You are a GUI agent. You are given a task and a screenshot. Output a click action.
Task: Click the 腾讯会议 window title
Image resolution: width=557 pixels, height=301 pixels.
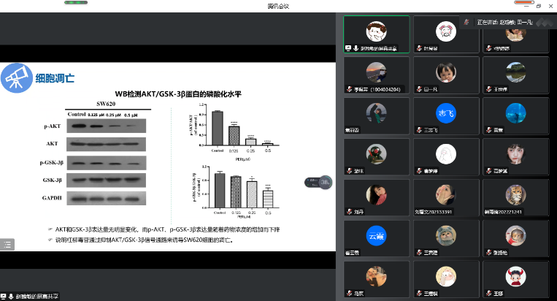click(278, 6)
